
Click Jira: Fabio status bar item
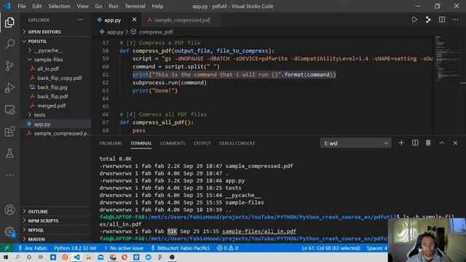[32, 247]
